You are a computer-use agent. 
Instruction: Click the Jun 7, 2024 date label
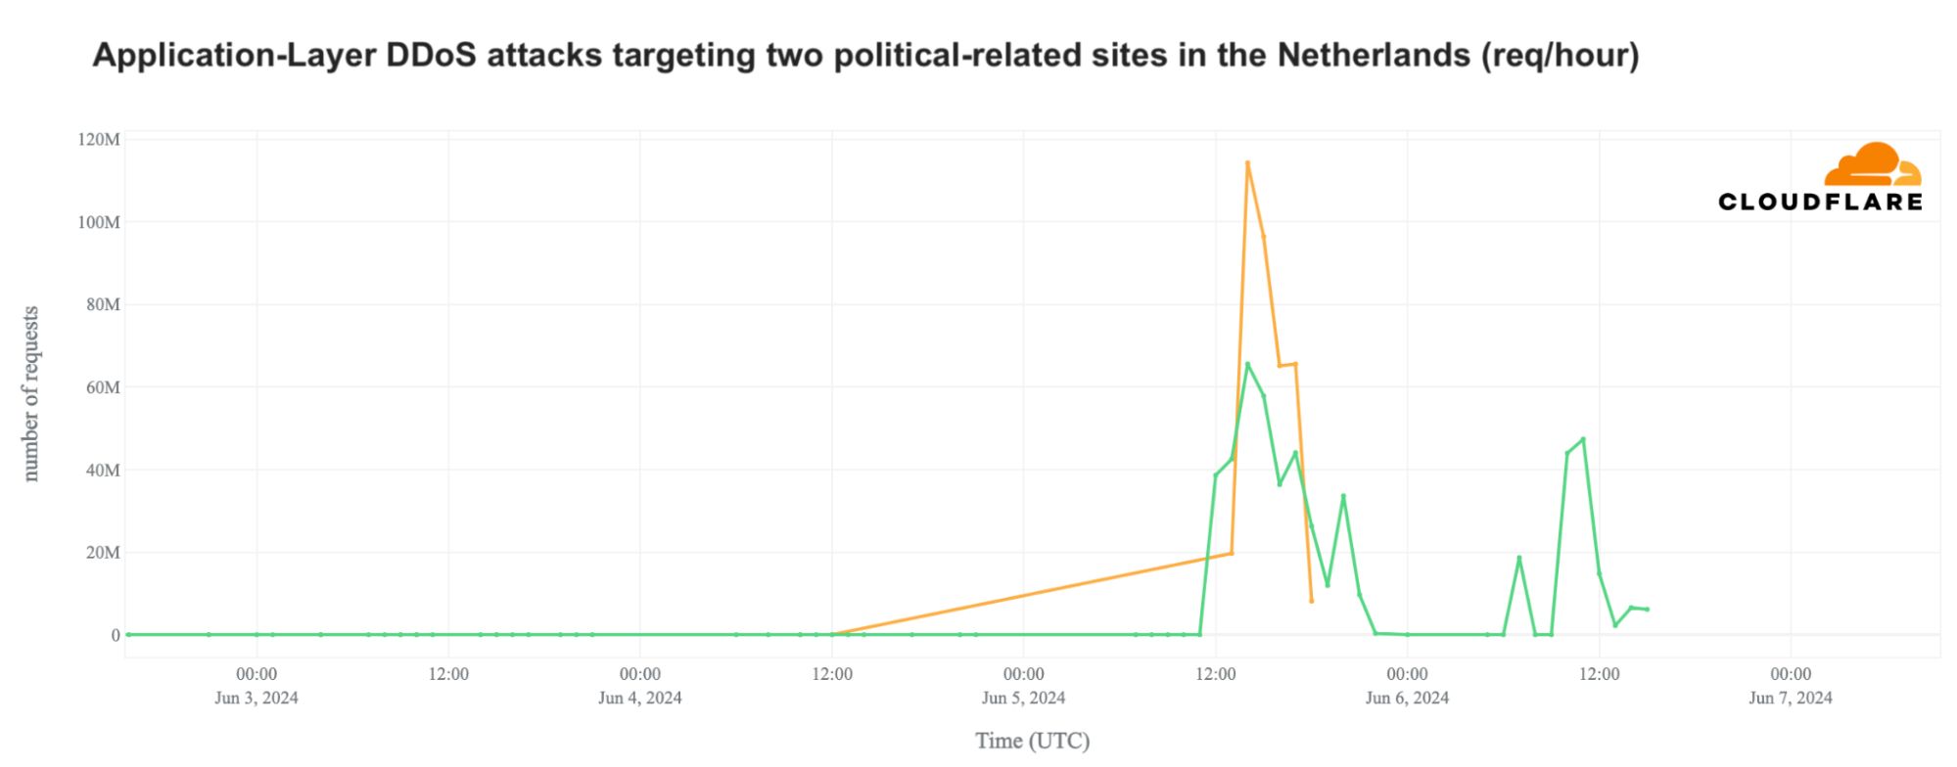(1791, 698)
